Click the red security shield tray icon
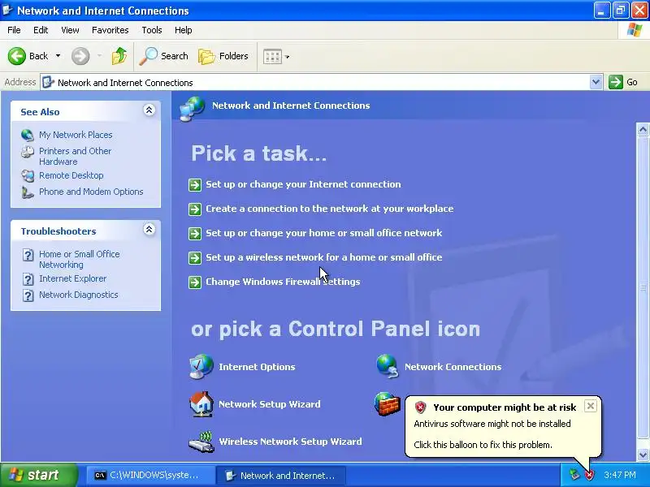The height and width of the screenshot is (487, 650). point(589,475)
